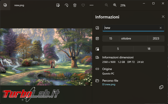
Task: Click the DPI 72 value
Action: (131, 62)
